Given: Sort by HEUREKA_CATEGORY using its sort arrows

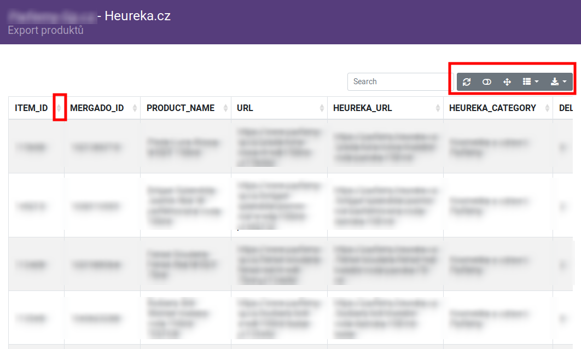Looking at the screenshot, I should (x=547, y=108).
